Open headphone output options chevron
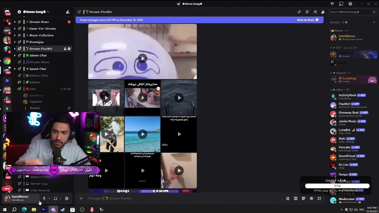This screenshot has height=213, width=379. [60, 199]
